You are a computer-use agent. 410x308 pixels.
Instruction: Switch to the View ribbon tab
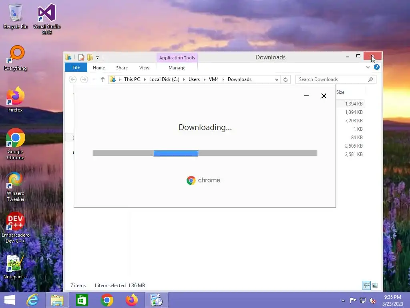(x=144, y=67)
